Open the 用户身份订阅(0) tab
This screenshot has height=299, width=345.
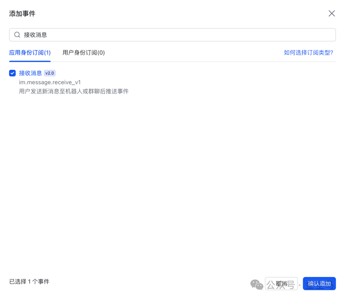point(83,53)
